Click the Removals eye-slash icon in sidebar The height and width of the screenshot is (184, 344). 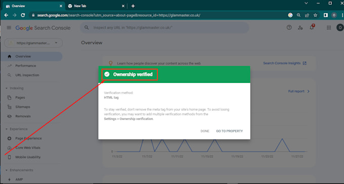pos(9,116)
